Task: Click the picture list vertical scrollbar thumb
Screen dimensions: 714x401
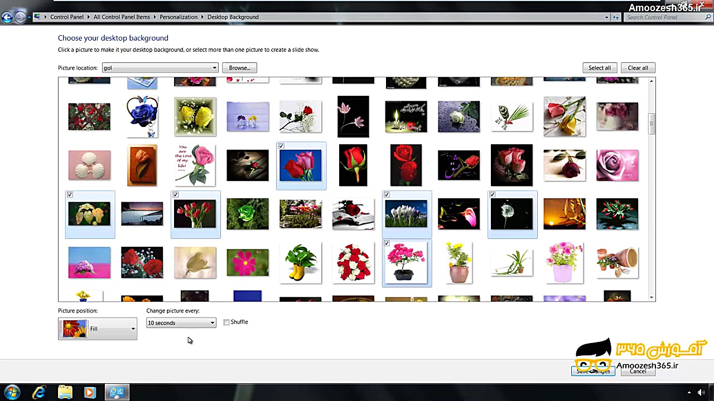Action: tap(652, 124)
